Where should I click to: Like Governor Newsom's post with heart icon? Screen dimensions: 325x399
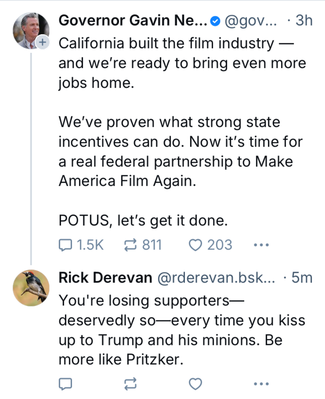click(195, 245)
